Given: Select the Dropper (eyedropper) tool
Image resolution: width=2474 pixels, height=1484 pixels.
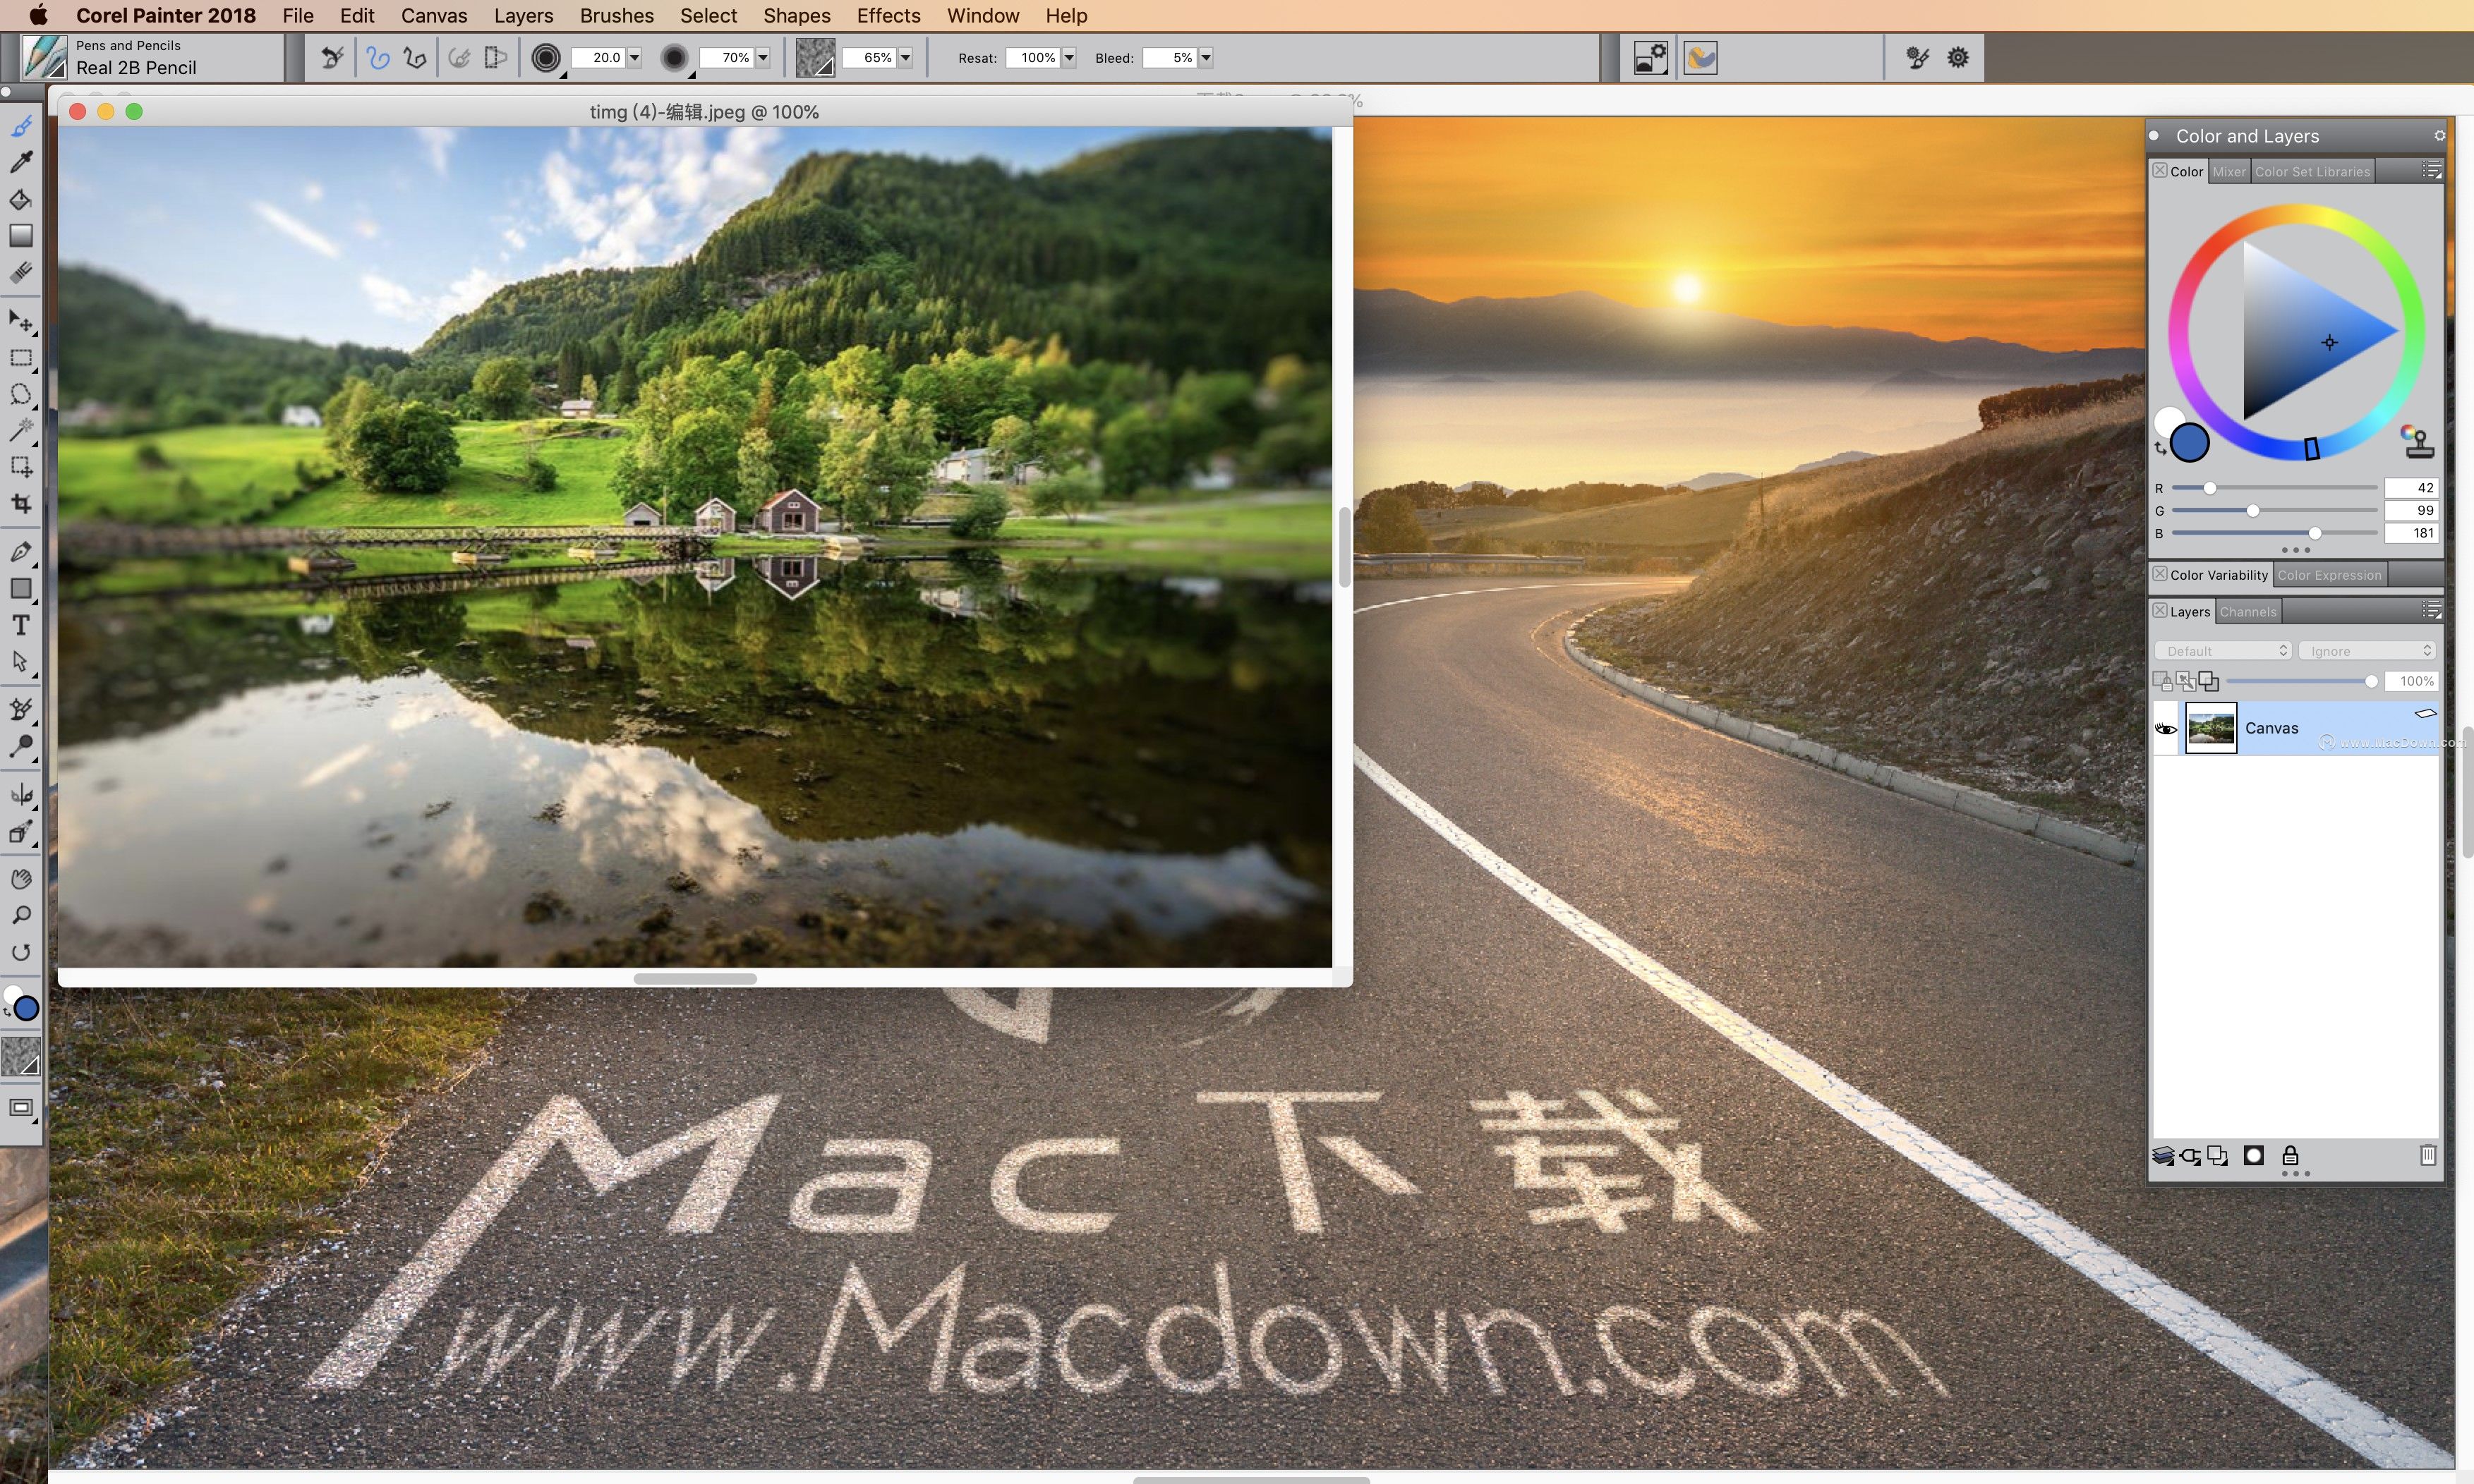Looking at the screenshot, I should point(21,162).
